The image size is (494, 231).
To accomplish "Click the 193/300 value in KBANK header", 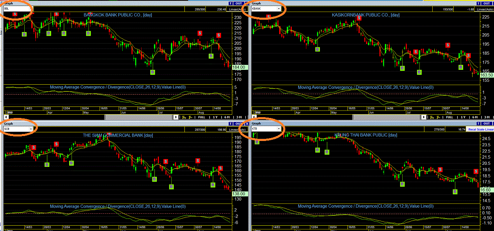I will (448, 9).
